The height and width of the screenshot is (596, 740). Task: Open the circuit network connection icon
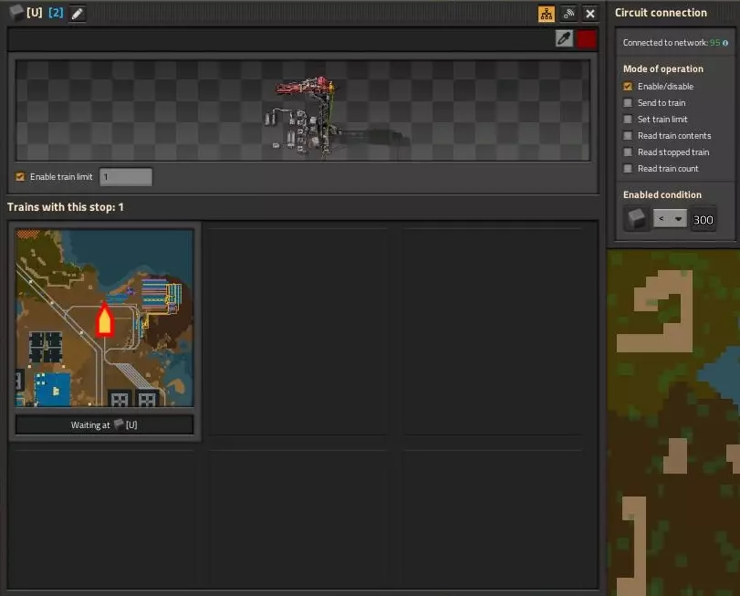click(546, 14)
